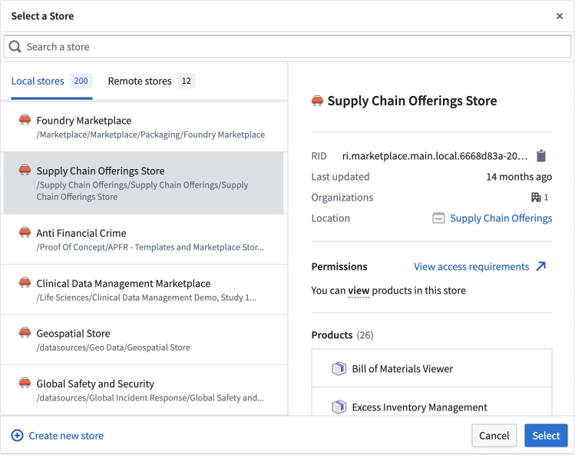Click the Search a store field
This screenshot has height=455, width=575.
287,47
